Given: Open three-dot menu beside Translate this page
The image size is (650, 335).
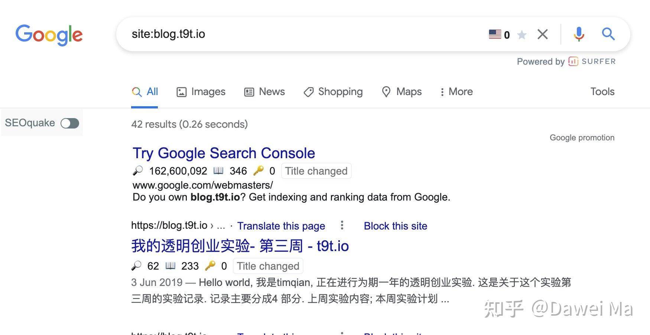Looking at the screenshot, I should click(x=342, y=225).
